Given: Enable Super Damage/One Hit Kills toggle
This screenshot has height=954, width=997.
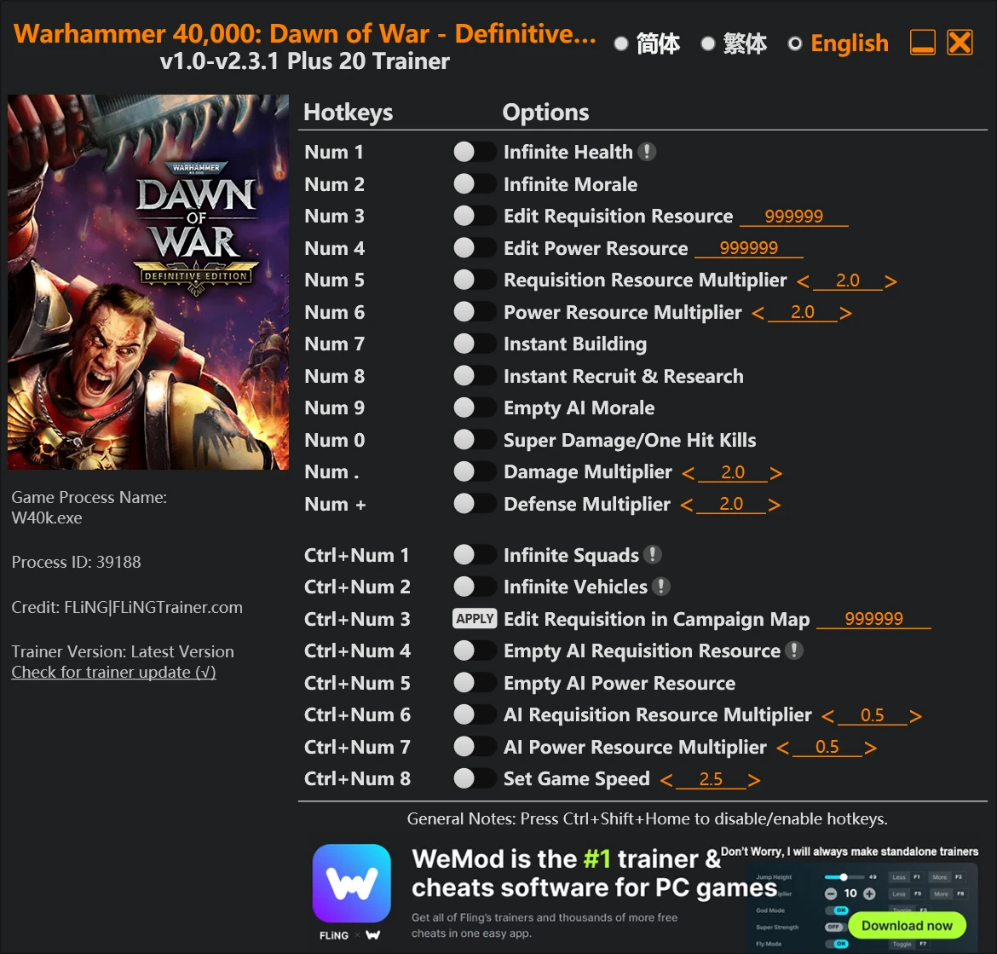Looking at the screenshot, I should (475, 439).
